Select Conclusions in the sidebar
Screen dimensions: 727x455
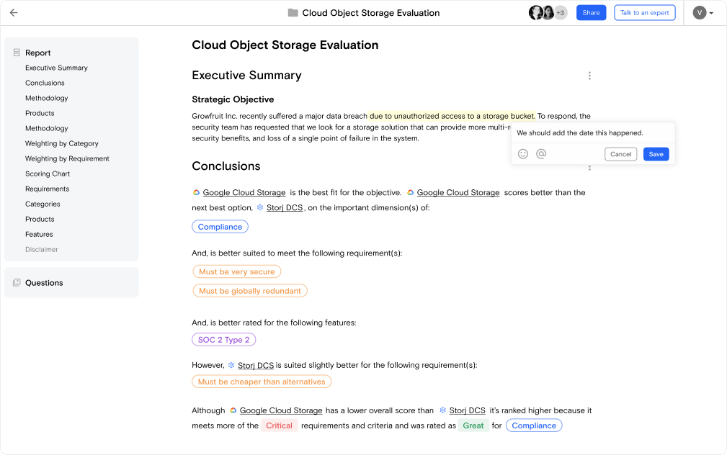coord(45,83)
